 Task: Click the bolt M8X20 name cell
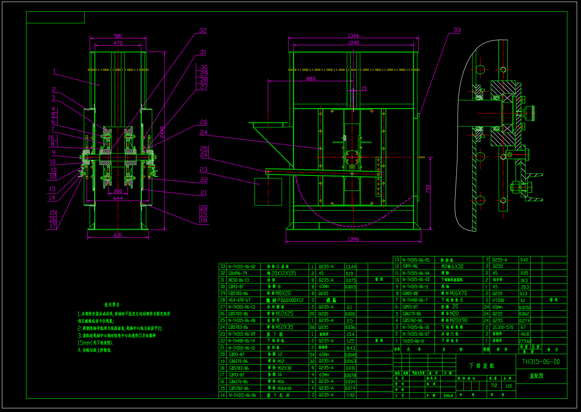pyautogui.click(x=279, y=293)
